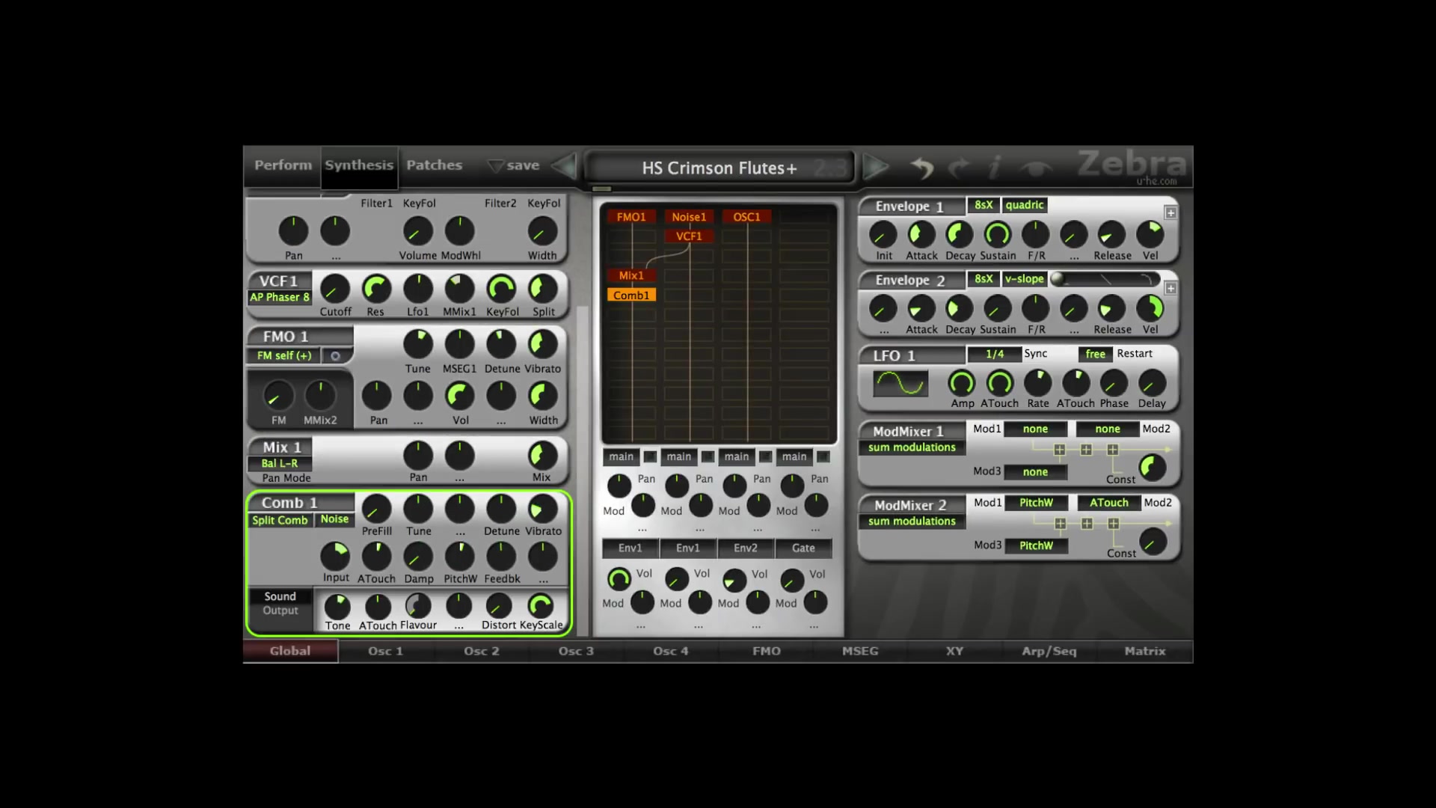Click the 8sX button in Envelope 2
The width and height of the screenshot is (1436, 808).
pos(984,279)
